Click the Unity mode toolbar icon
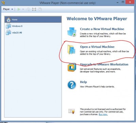Viewport: 136px width, 123px height. [40, 9]
